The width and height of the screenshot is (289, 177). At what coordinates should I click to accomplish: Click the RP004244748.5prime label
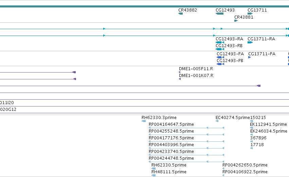[171, 158]
